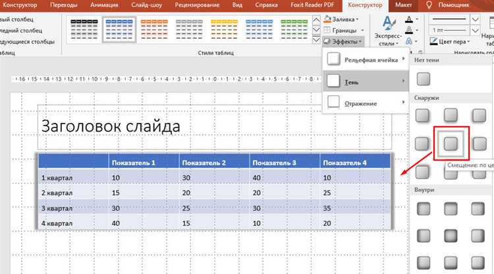Open the Слайд-шоу tab
This screenshot has height=274, width=494.
coord(146,5)
